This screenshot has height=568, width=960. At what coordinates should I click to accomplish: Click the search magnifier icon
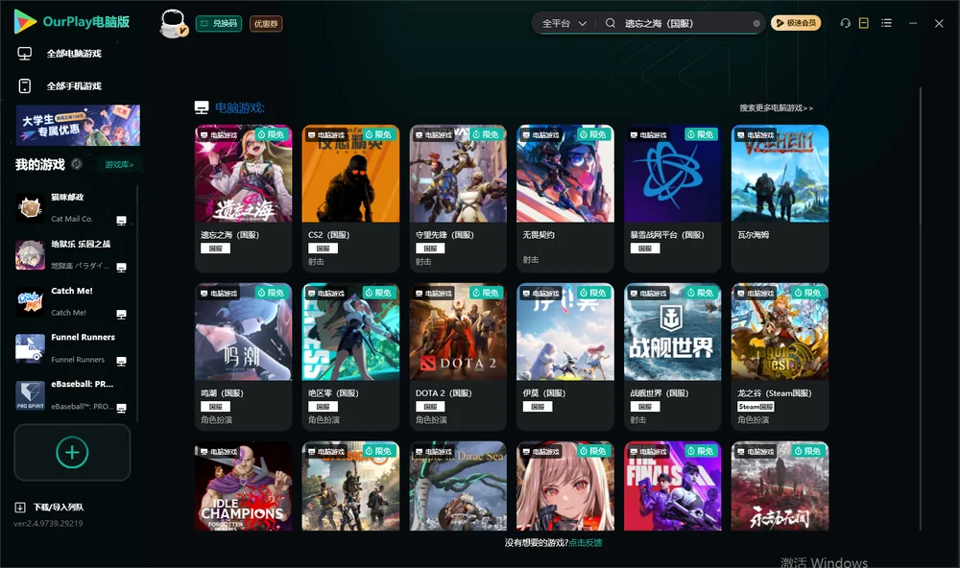(611, 23)
